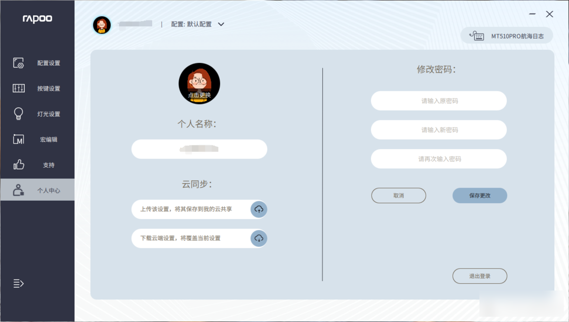Expand the 配置: 默认配置 dropdown arrow
This screenshot has width=569, height=322.
tap(221, 24)
